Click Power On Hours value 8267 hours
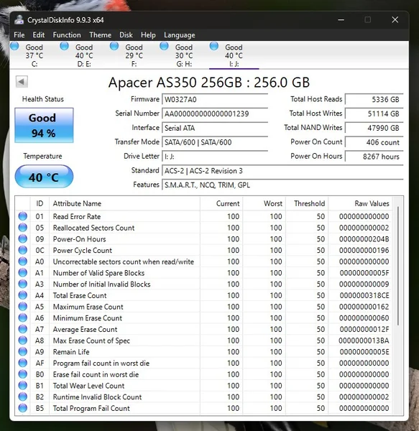The height and width of the screenshot is (431, 419). [x=374, y=157]
